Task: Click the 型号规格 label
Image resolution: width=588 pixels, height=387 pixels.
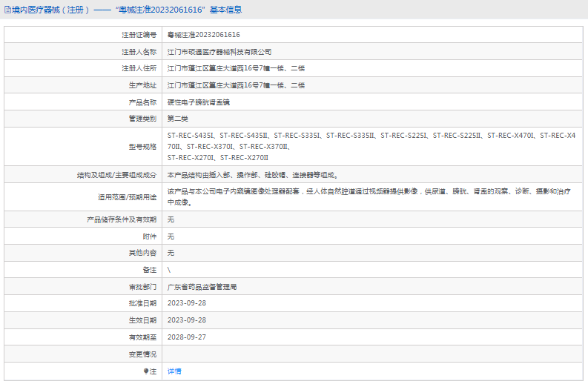Action: (142, 147)
